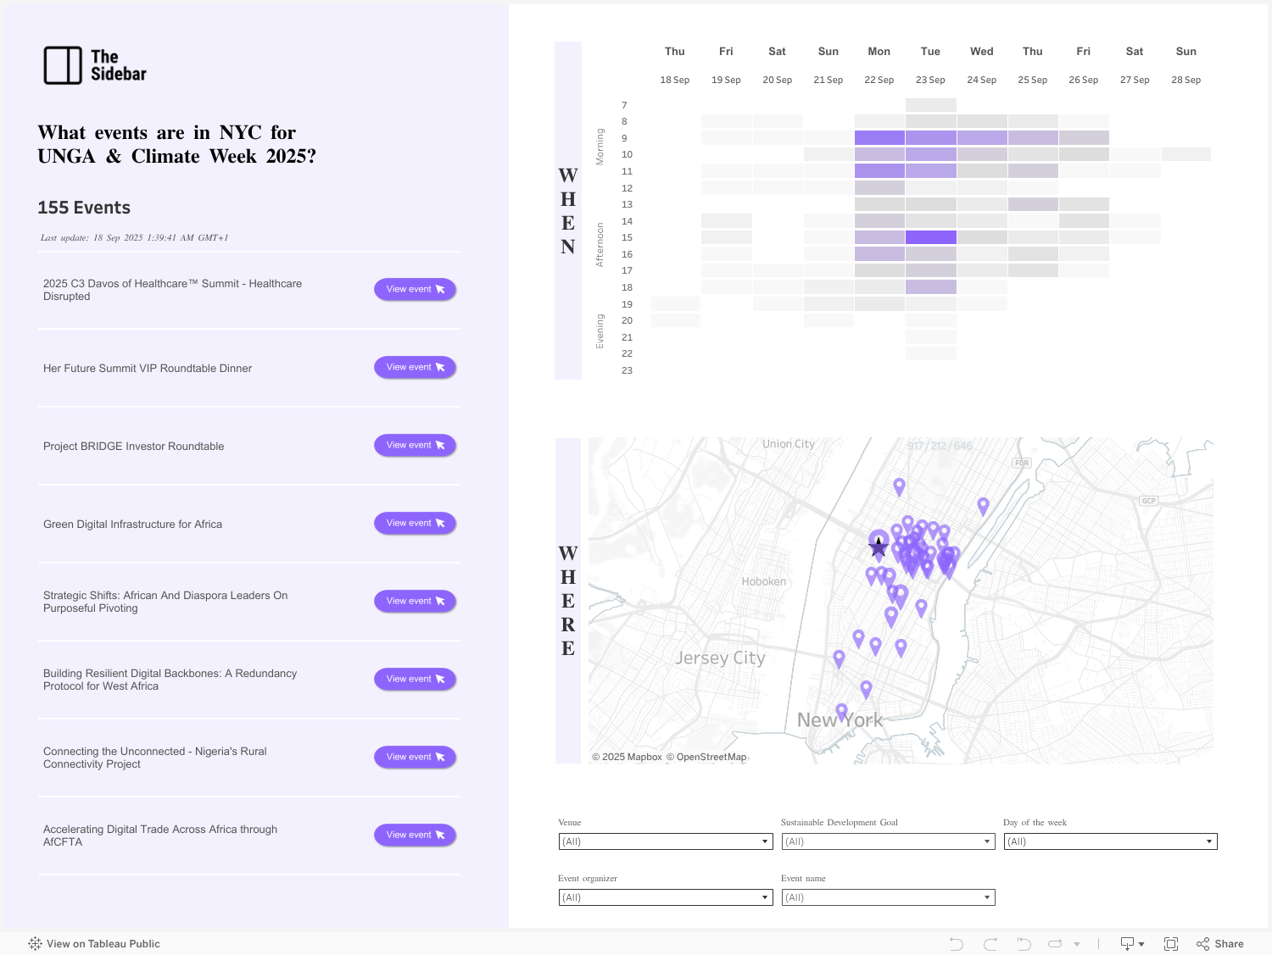Image resolution: width=1272 pixels, height=955 pixels.
Task: View event for Accelerating Digital Trade AfCFTA
Action: pos(416,835)
